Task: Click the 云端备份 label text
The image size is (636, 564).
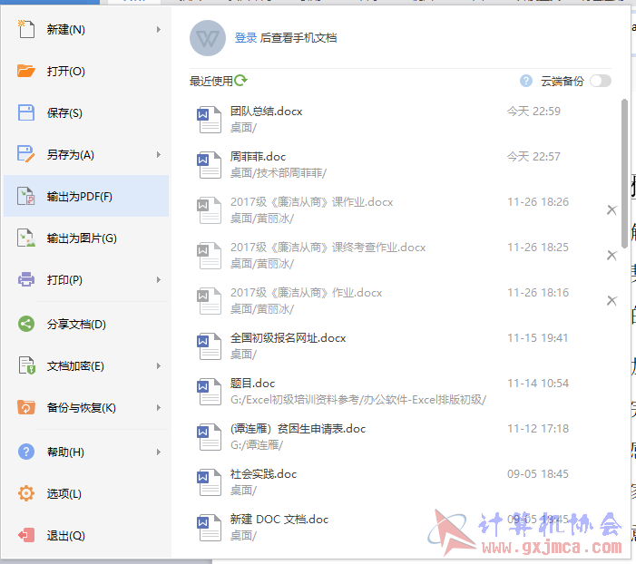Action: (563, 81)
